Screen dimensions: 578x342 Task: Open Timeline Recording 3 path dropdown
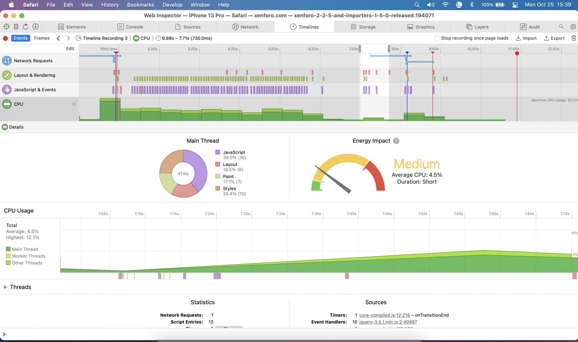pyautogui.click(x=105, y=38)
